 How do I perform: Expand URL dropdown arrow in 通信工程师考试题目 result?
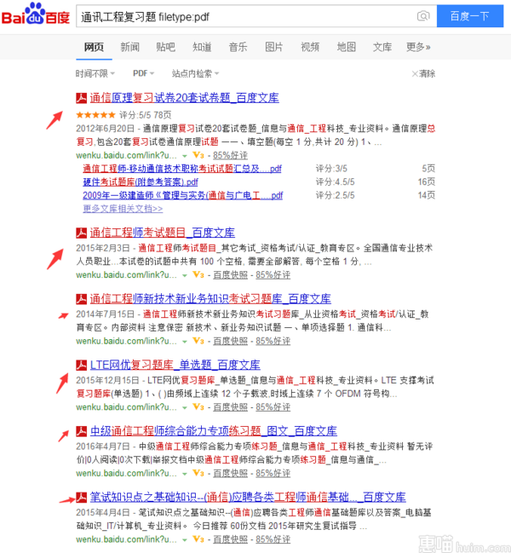pyautogui.click(x=184, y=275)
